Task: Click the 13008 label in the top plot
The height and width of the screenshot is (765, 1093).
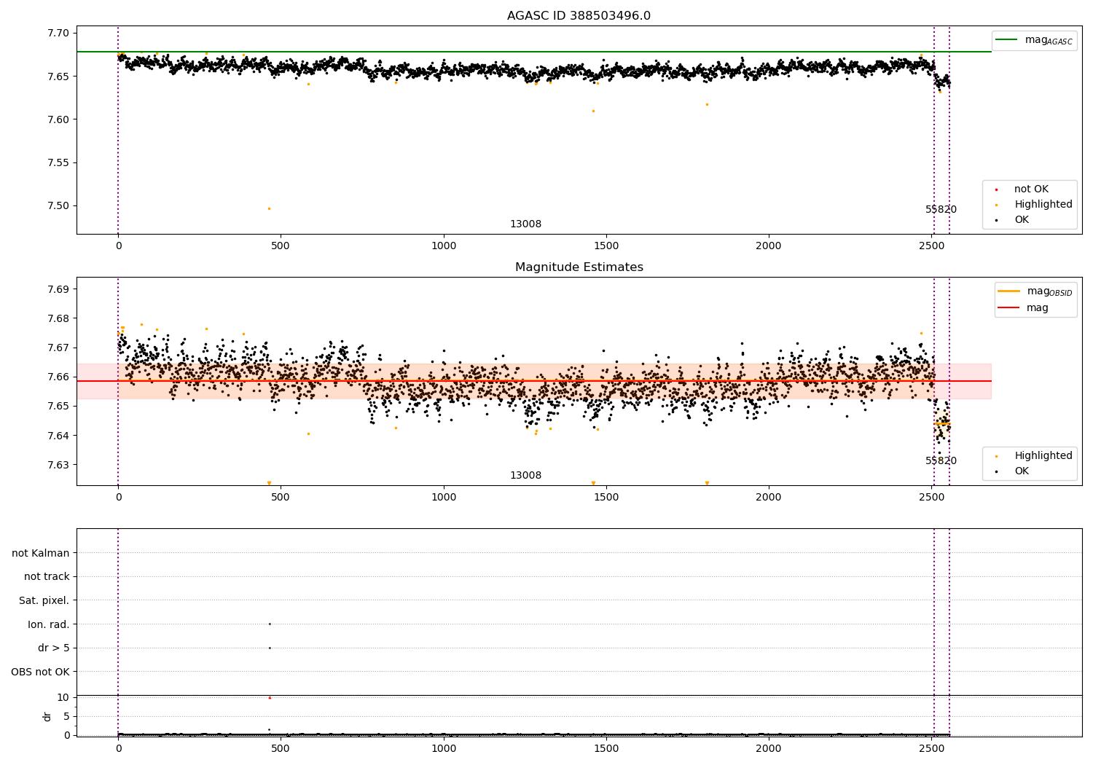Action: 525,224
